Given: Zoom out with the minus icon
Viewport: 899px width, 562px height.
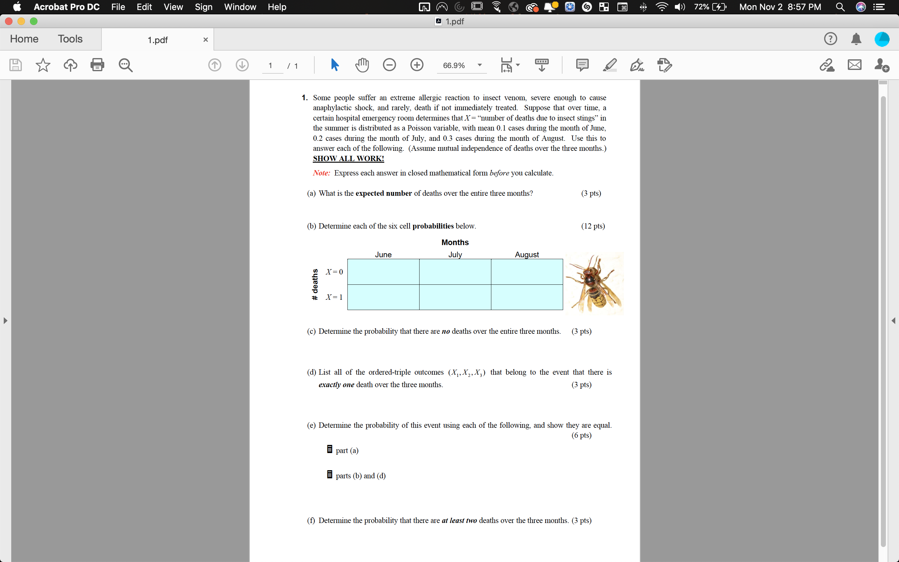Looking at the screenshot, I should click(x=389, y=65).
